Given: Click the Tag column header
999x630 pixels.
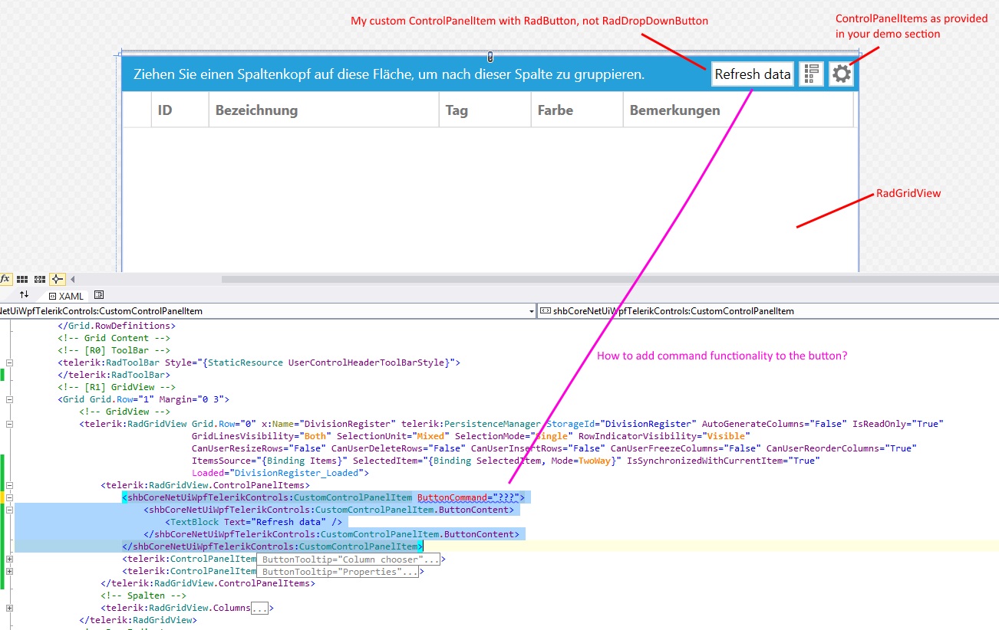Looking at the screenshot, I should 485,110.
